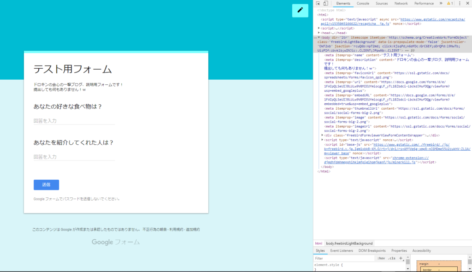Image resolution: width=472 pixels, height=272 pixels.
Task: Open the chrome-extension minerkill.js link
Action: [x=376, y=160]
